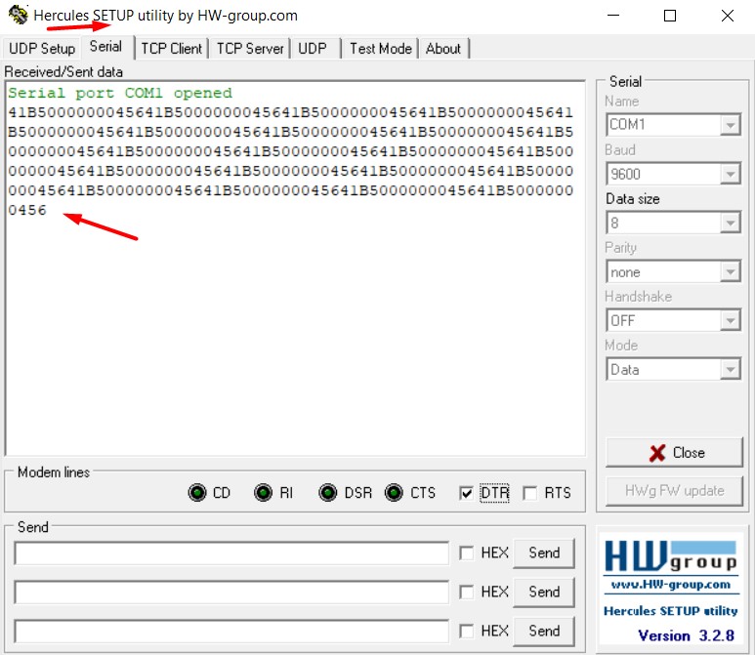Click the Hercules app icon in title bar
Image resolution: width=755 pixels, height=655 pixels.
click(19, 15)
